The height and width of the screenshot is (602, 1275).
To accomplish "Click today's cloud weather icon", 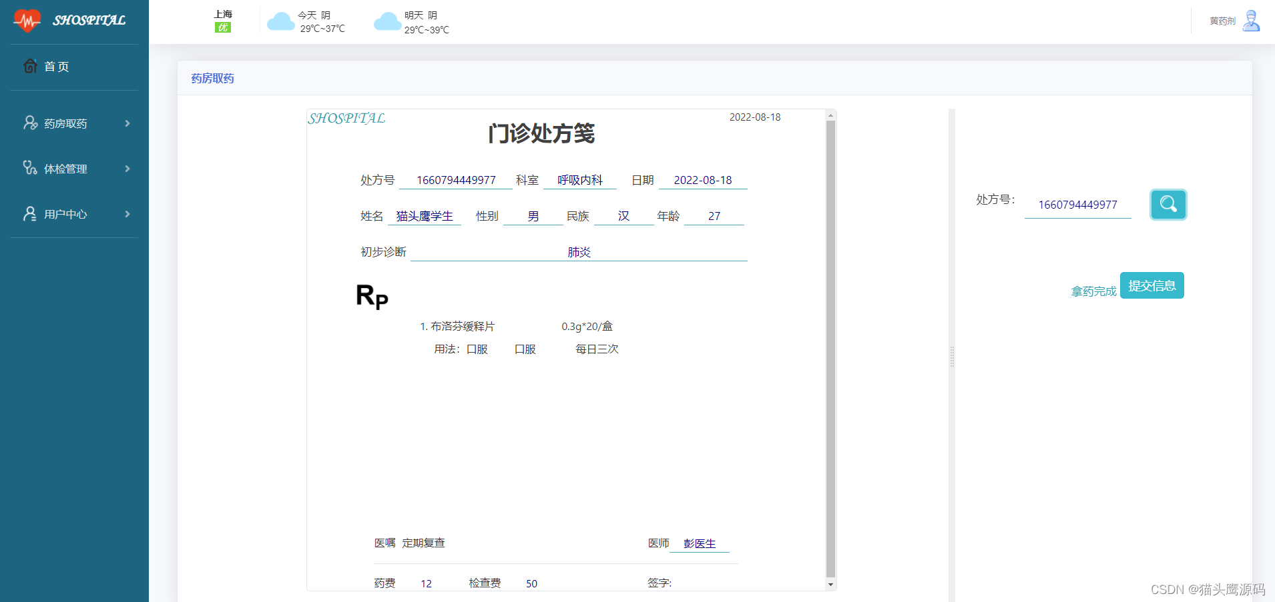I will click(281, 22).
